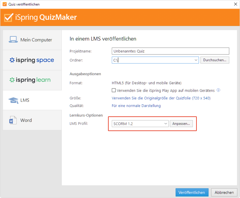Switch to the iSpring Learn tab
Viewport: 240px width, 198px height.
[x=32, y=80]
